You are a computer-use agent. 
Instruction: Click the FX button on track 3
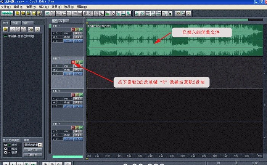[78, 106]
